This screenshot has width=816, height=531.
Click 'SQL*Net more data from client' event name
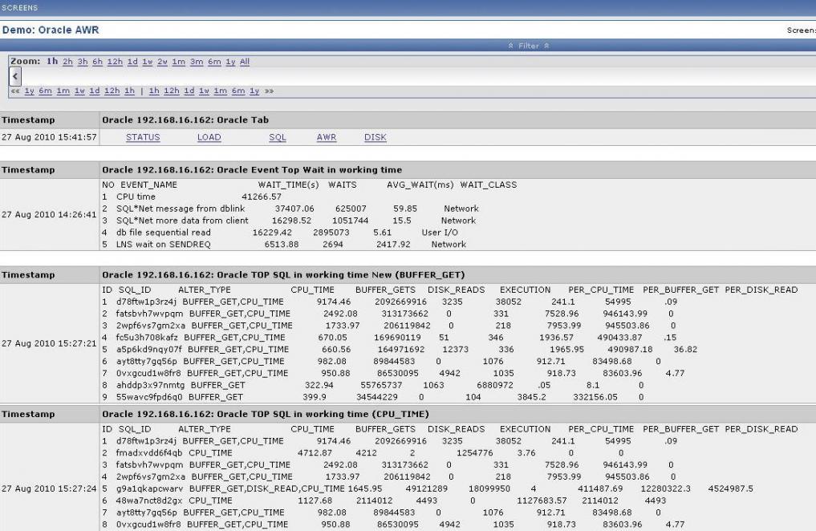pyautogui.click(x=183, y=221)
